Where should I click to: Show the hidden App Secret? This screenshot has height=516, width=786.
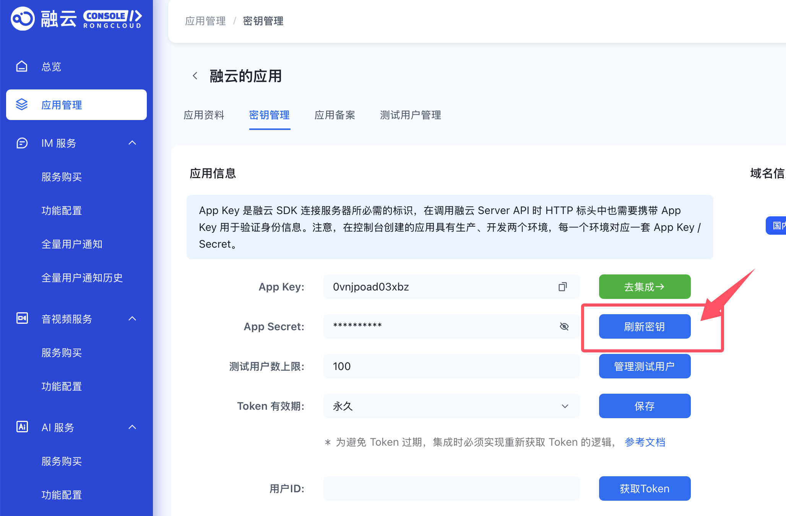pos(564,326)
